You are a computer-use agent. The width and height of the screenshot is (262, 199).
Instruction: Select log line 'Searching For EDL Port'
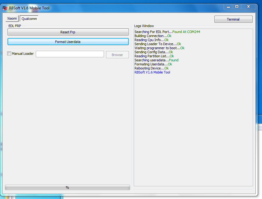[x=167, y=32]
